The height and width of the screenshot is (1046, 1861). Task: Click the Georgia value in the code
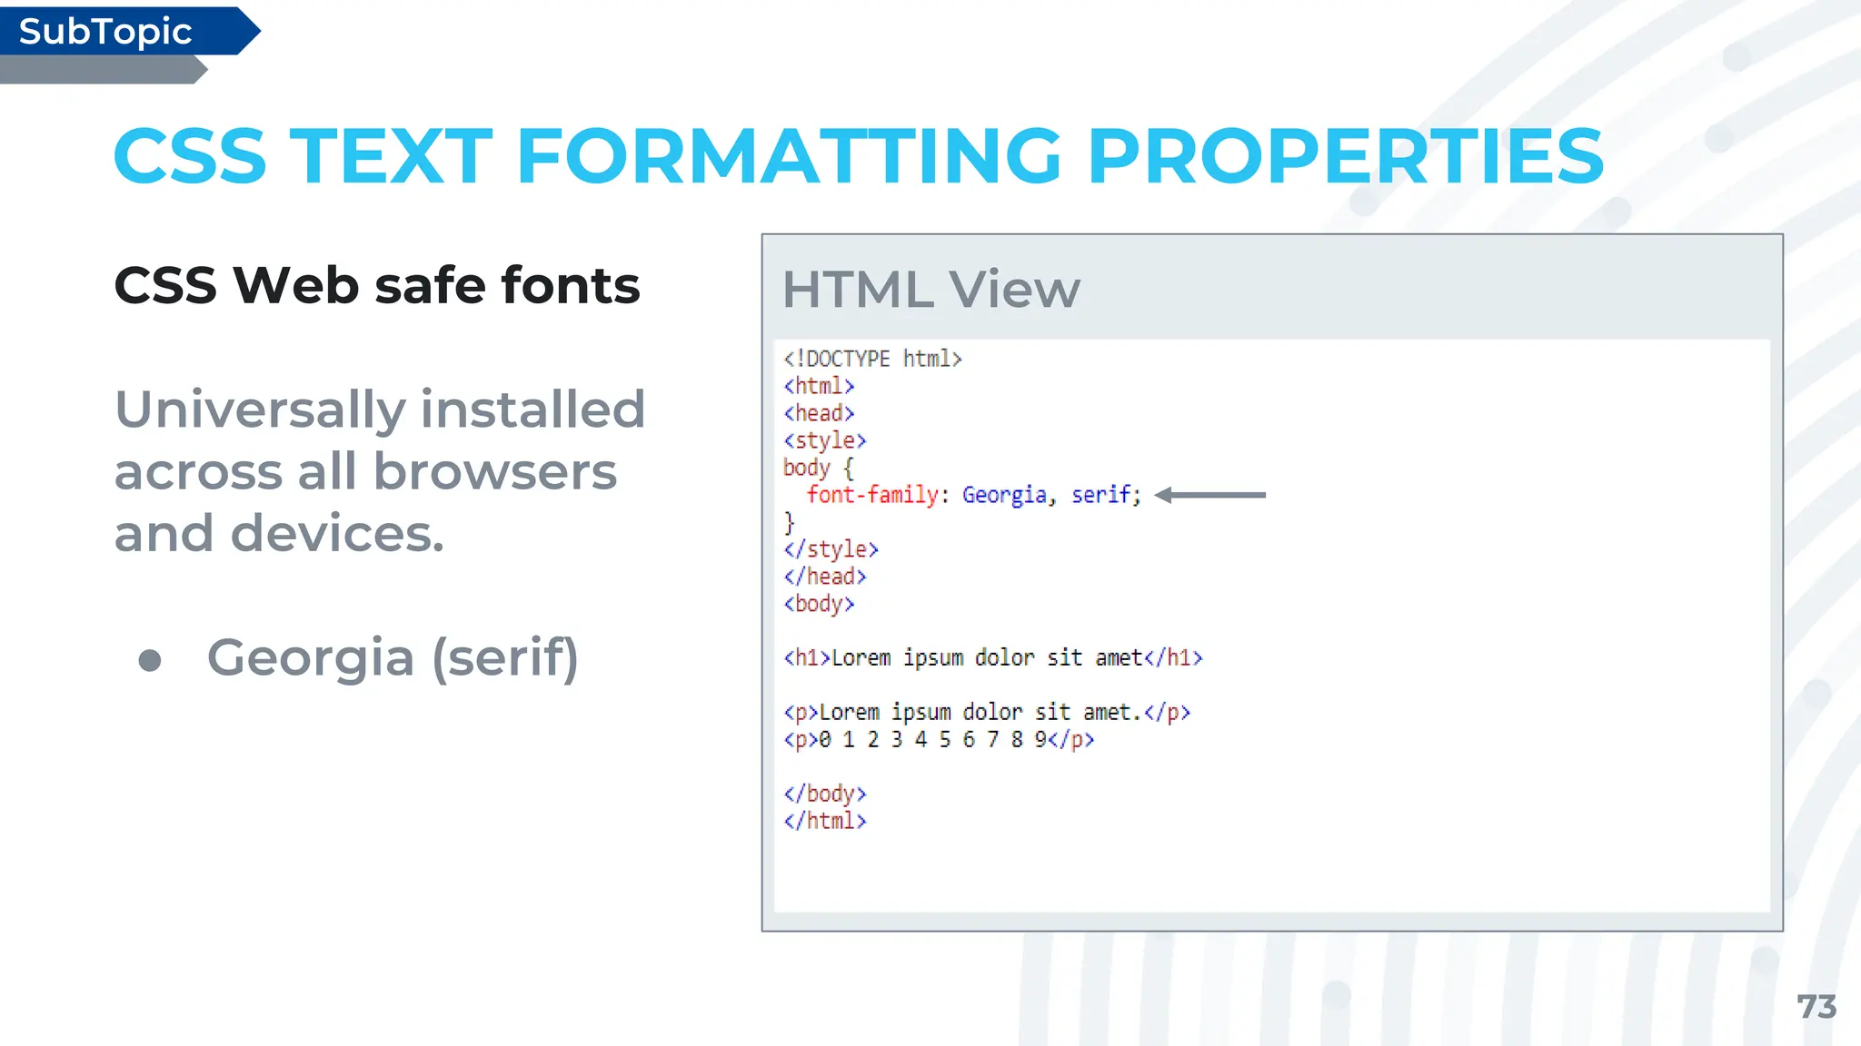[1004, 495]
